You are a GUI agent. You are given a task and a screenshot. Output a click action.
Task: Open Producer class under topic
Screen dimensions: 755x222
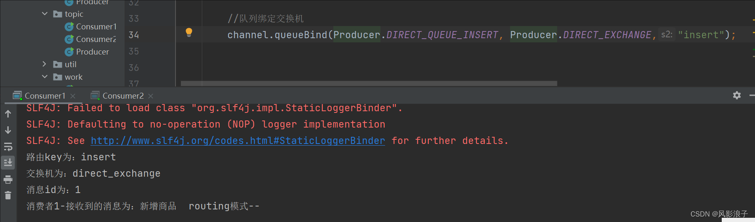87,52
